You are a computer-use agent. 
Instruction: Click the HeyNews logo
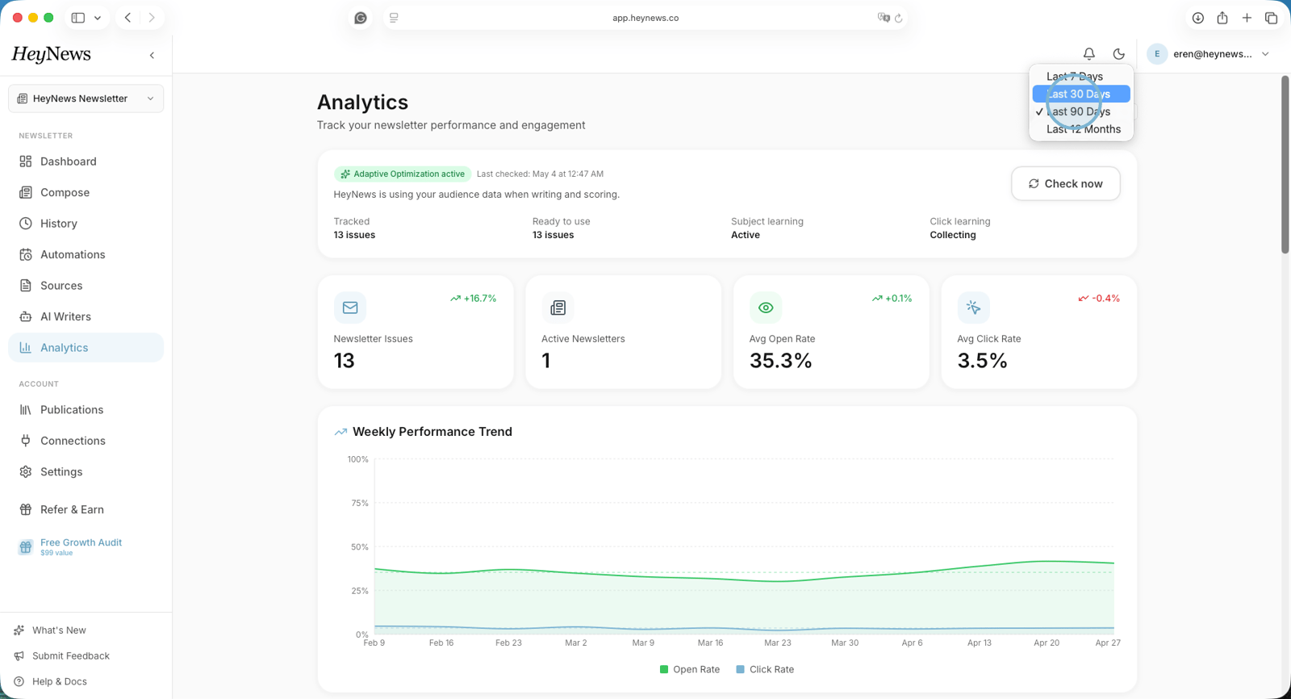coord(51,54)
